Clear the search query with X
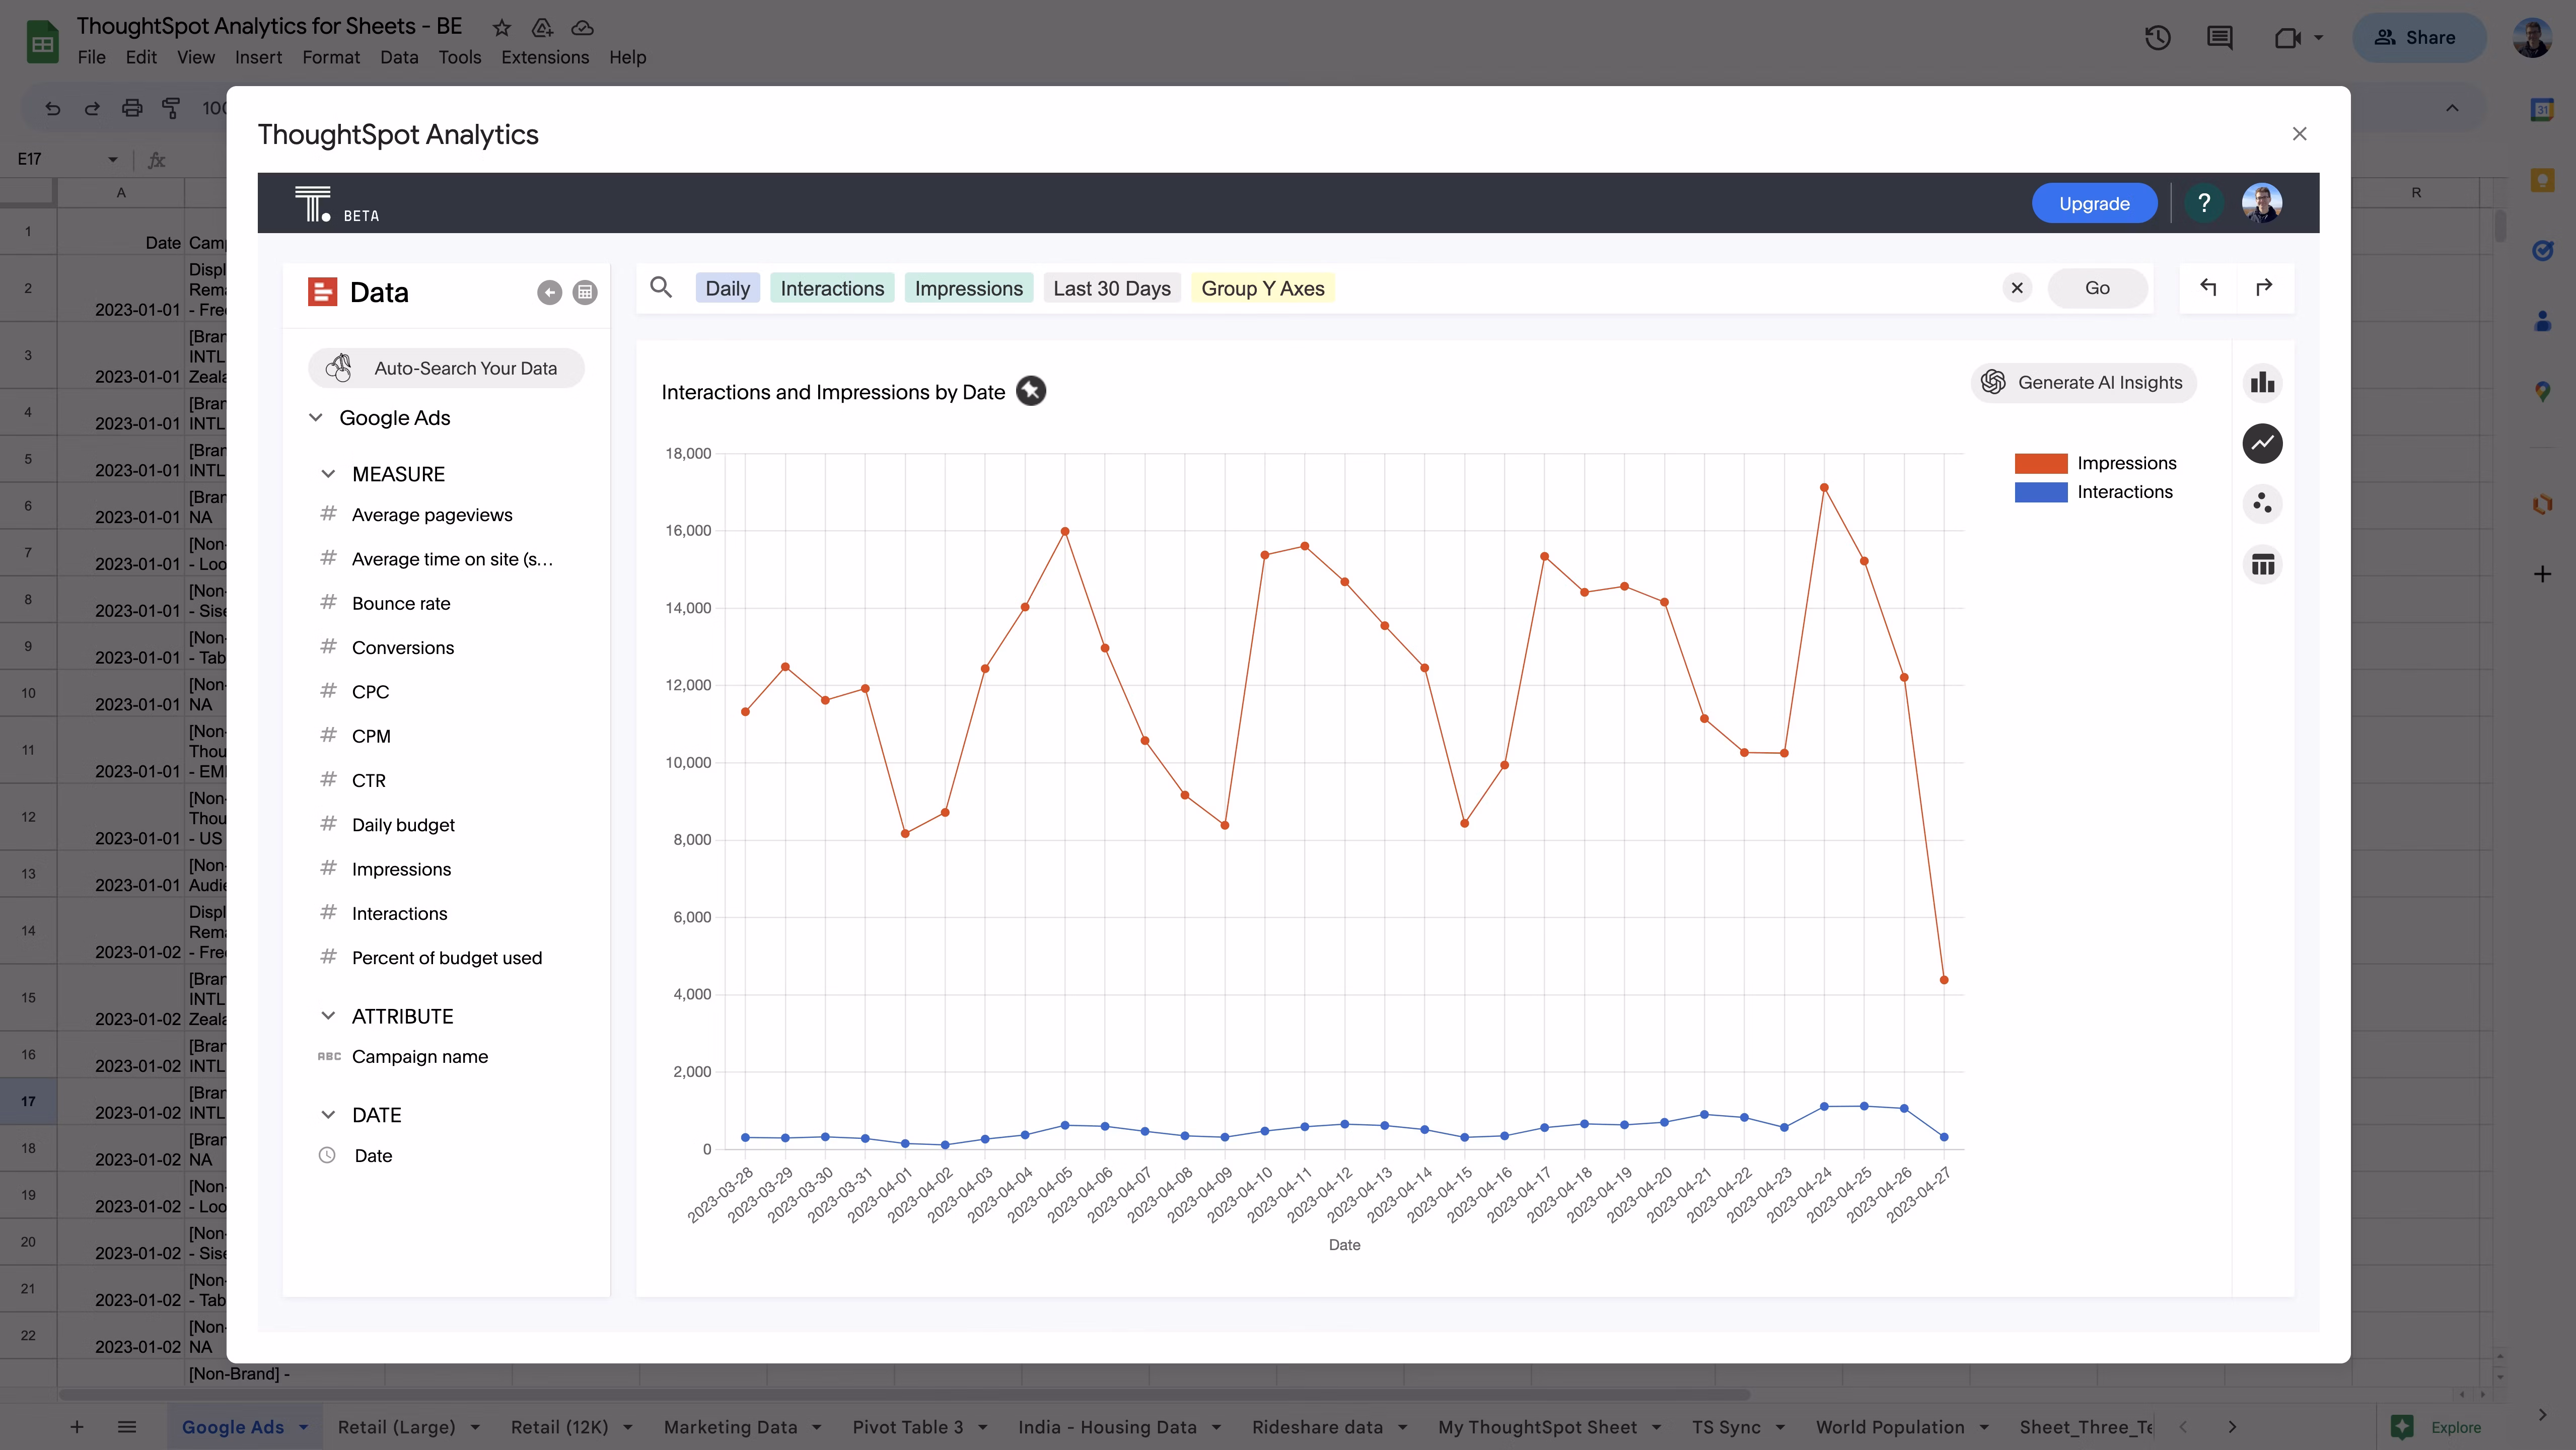The width and height of the screenshot is (2576, 1450). [x=2017, y=288]
